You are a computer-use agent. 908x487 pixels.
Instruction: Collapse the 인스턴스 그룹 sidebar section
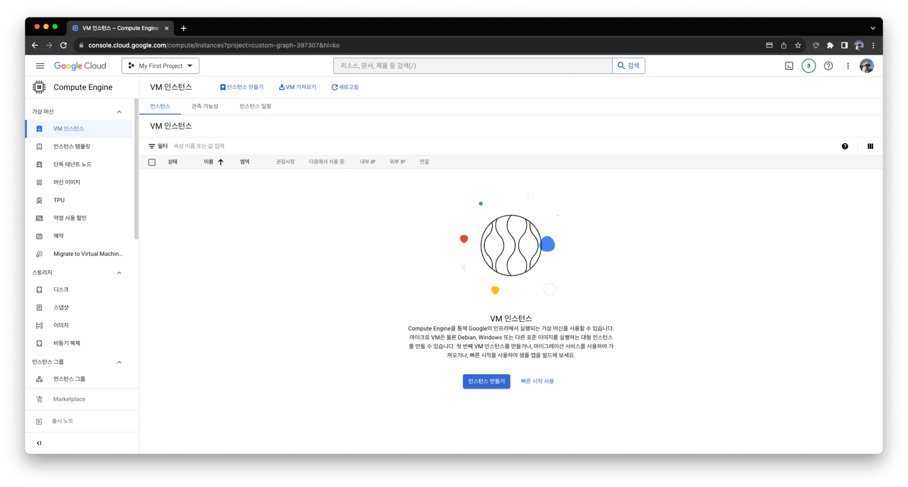point(119,362)
